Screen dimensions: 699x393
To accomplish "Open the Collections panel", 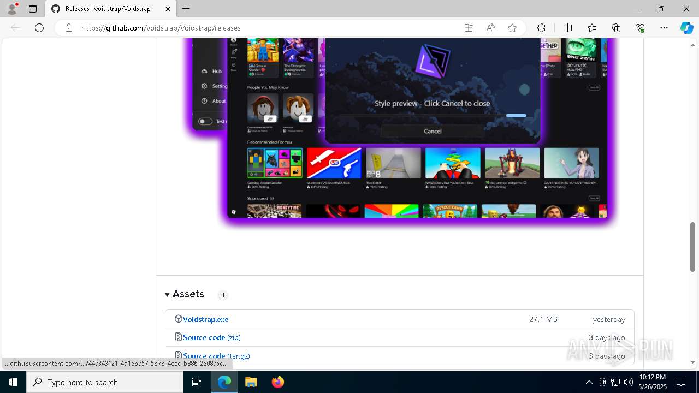I will [616, 28].
